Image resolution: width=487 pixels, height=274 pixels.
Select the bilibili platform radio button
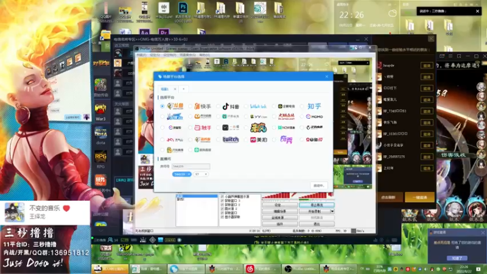pyautogui.click(x=246, y=106)
